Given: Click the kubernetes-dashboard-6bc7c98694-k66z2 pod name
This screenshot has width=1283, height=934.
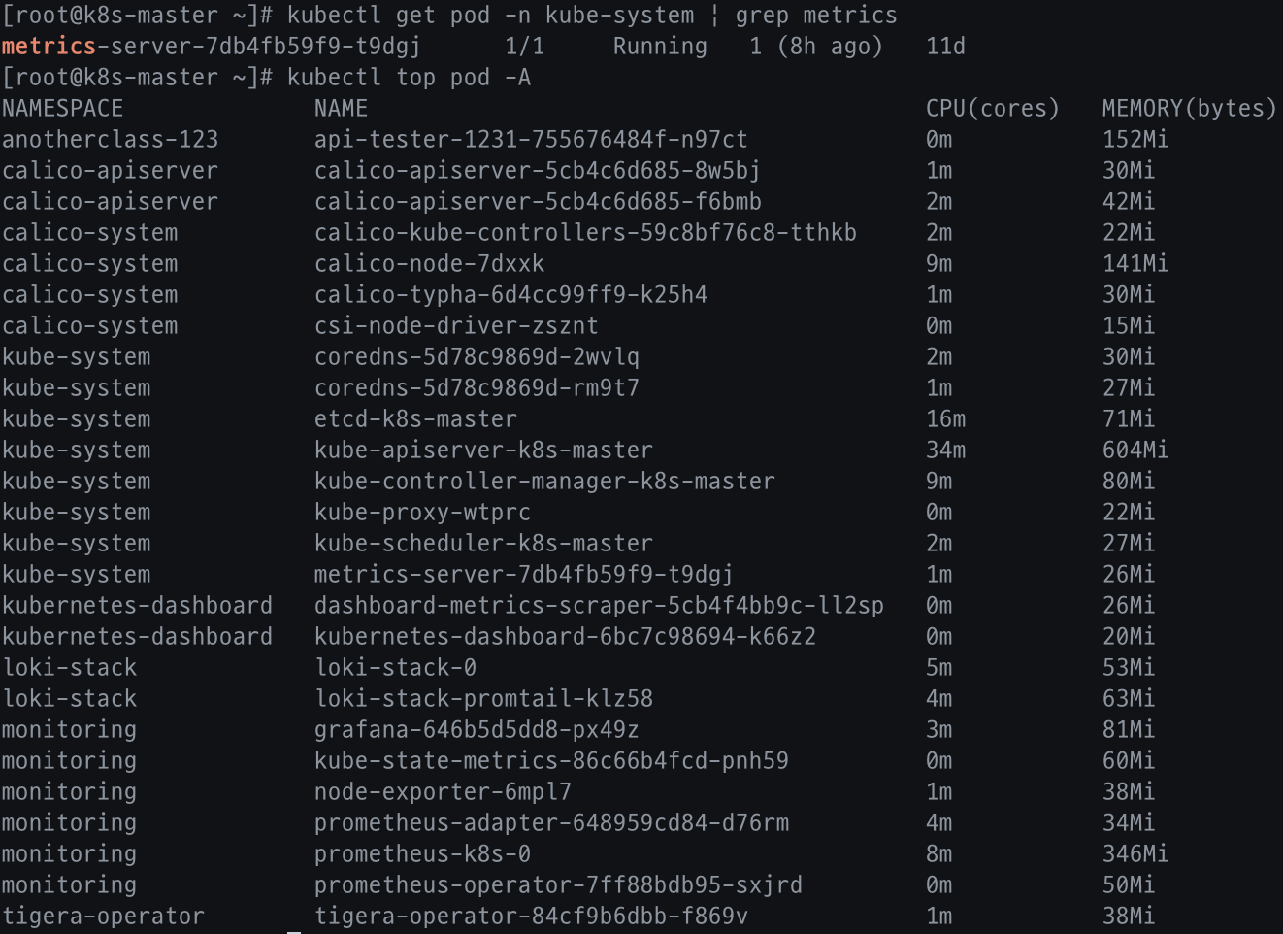Looking at the screenshot, I should point(565,636).
